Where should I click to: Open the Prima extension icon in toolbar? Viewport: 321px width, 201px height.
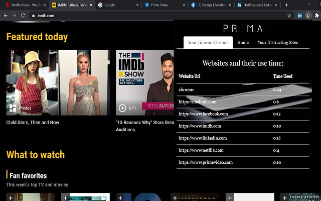point(308,16)
